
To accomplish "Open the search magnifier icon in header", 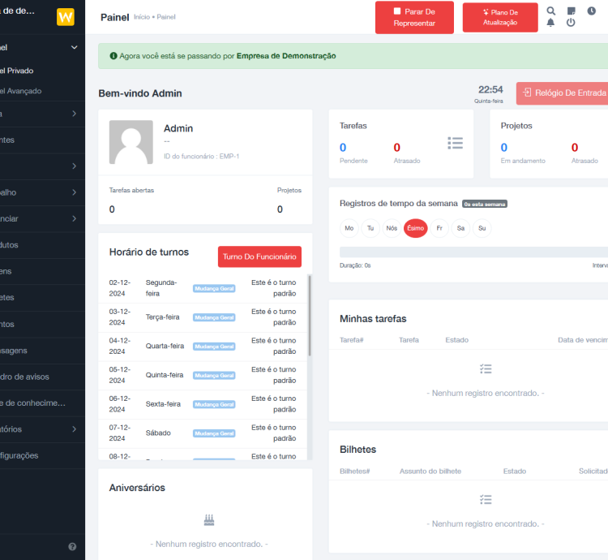I will [551, 11].
